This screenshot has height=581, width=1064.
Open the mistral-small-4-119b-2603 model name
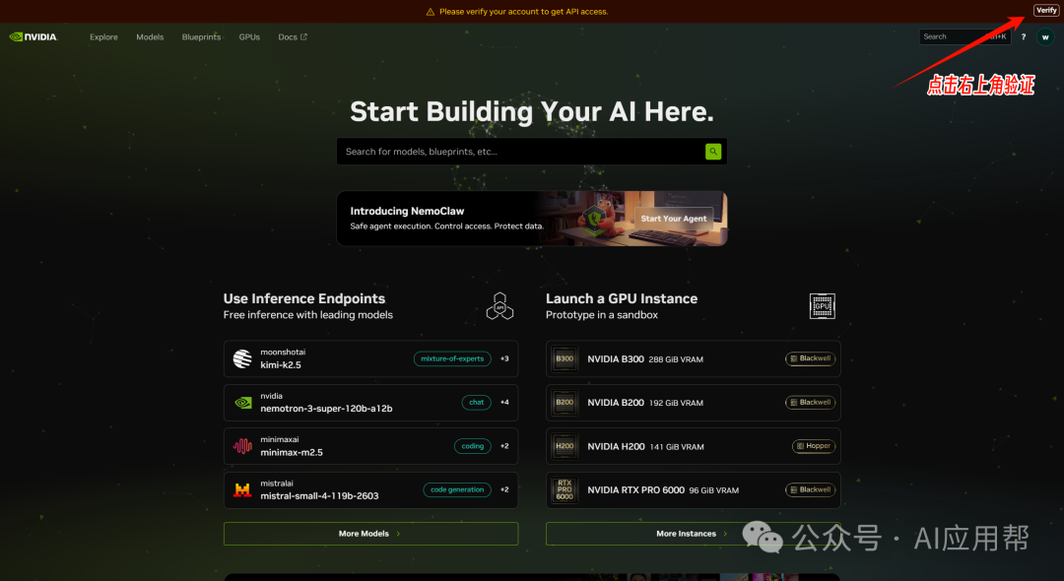click(319, 495)
